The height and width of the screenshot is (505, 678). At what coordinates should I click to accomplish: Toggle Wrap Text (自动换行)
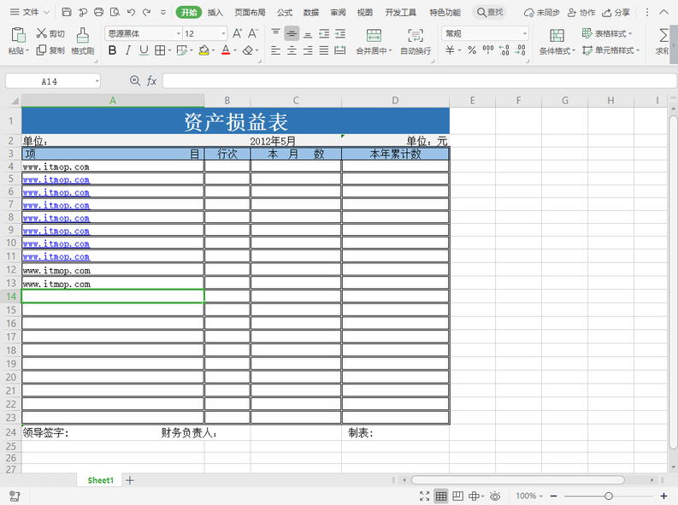tap(416, 41)
